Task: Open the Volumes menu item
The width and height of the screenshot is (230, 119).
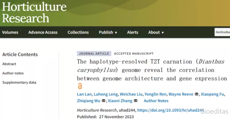Action: tap(10, 32)
